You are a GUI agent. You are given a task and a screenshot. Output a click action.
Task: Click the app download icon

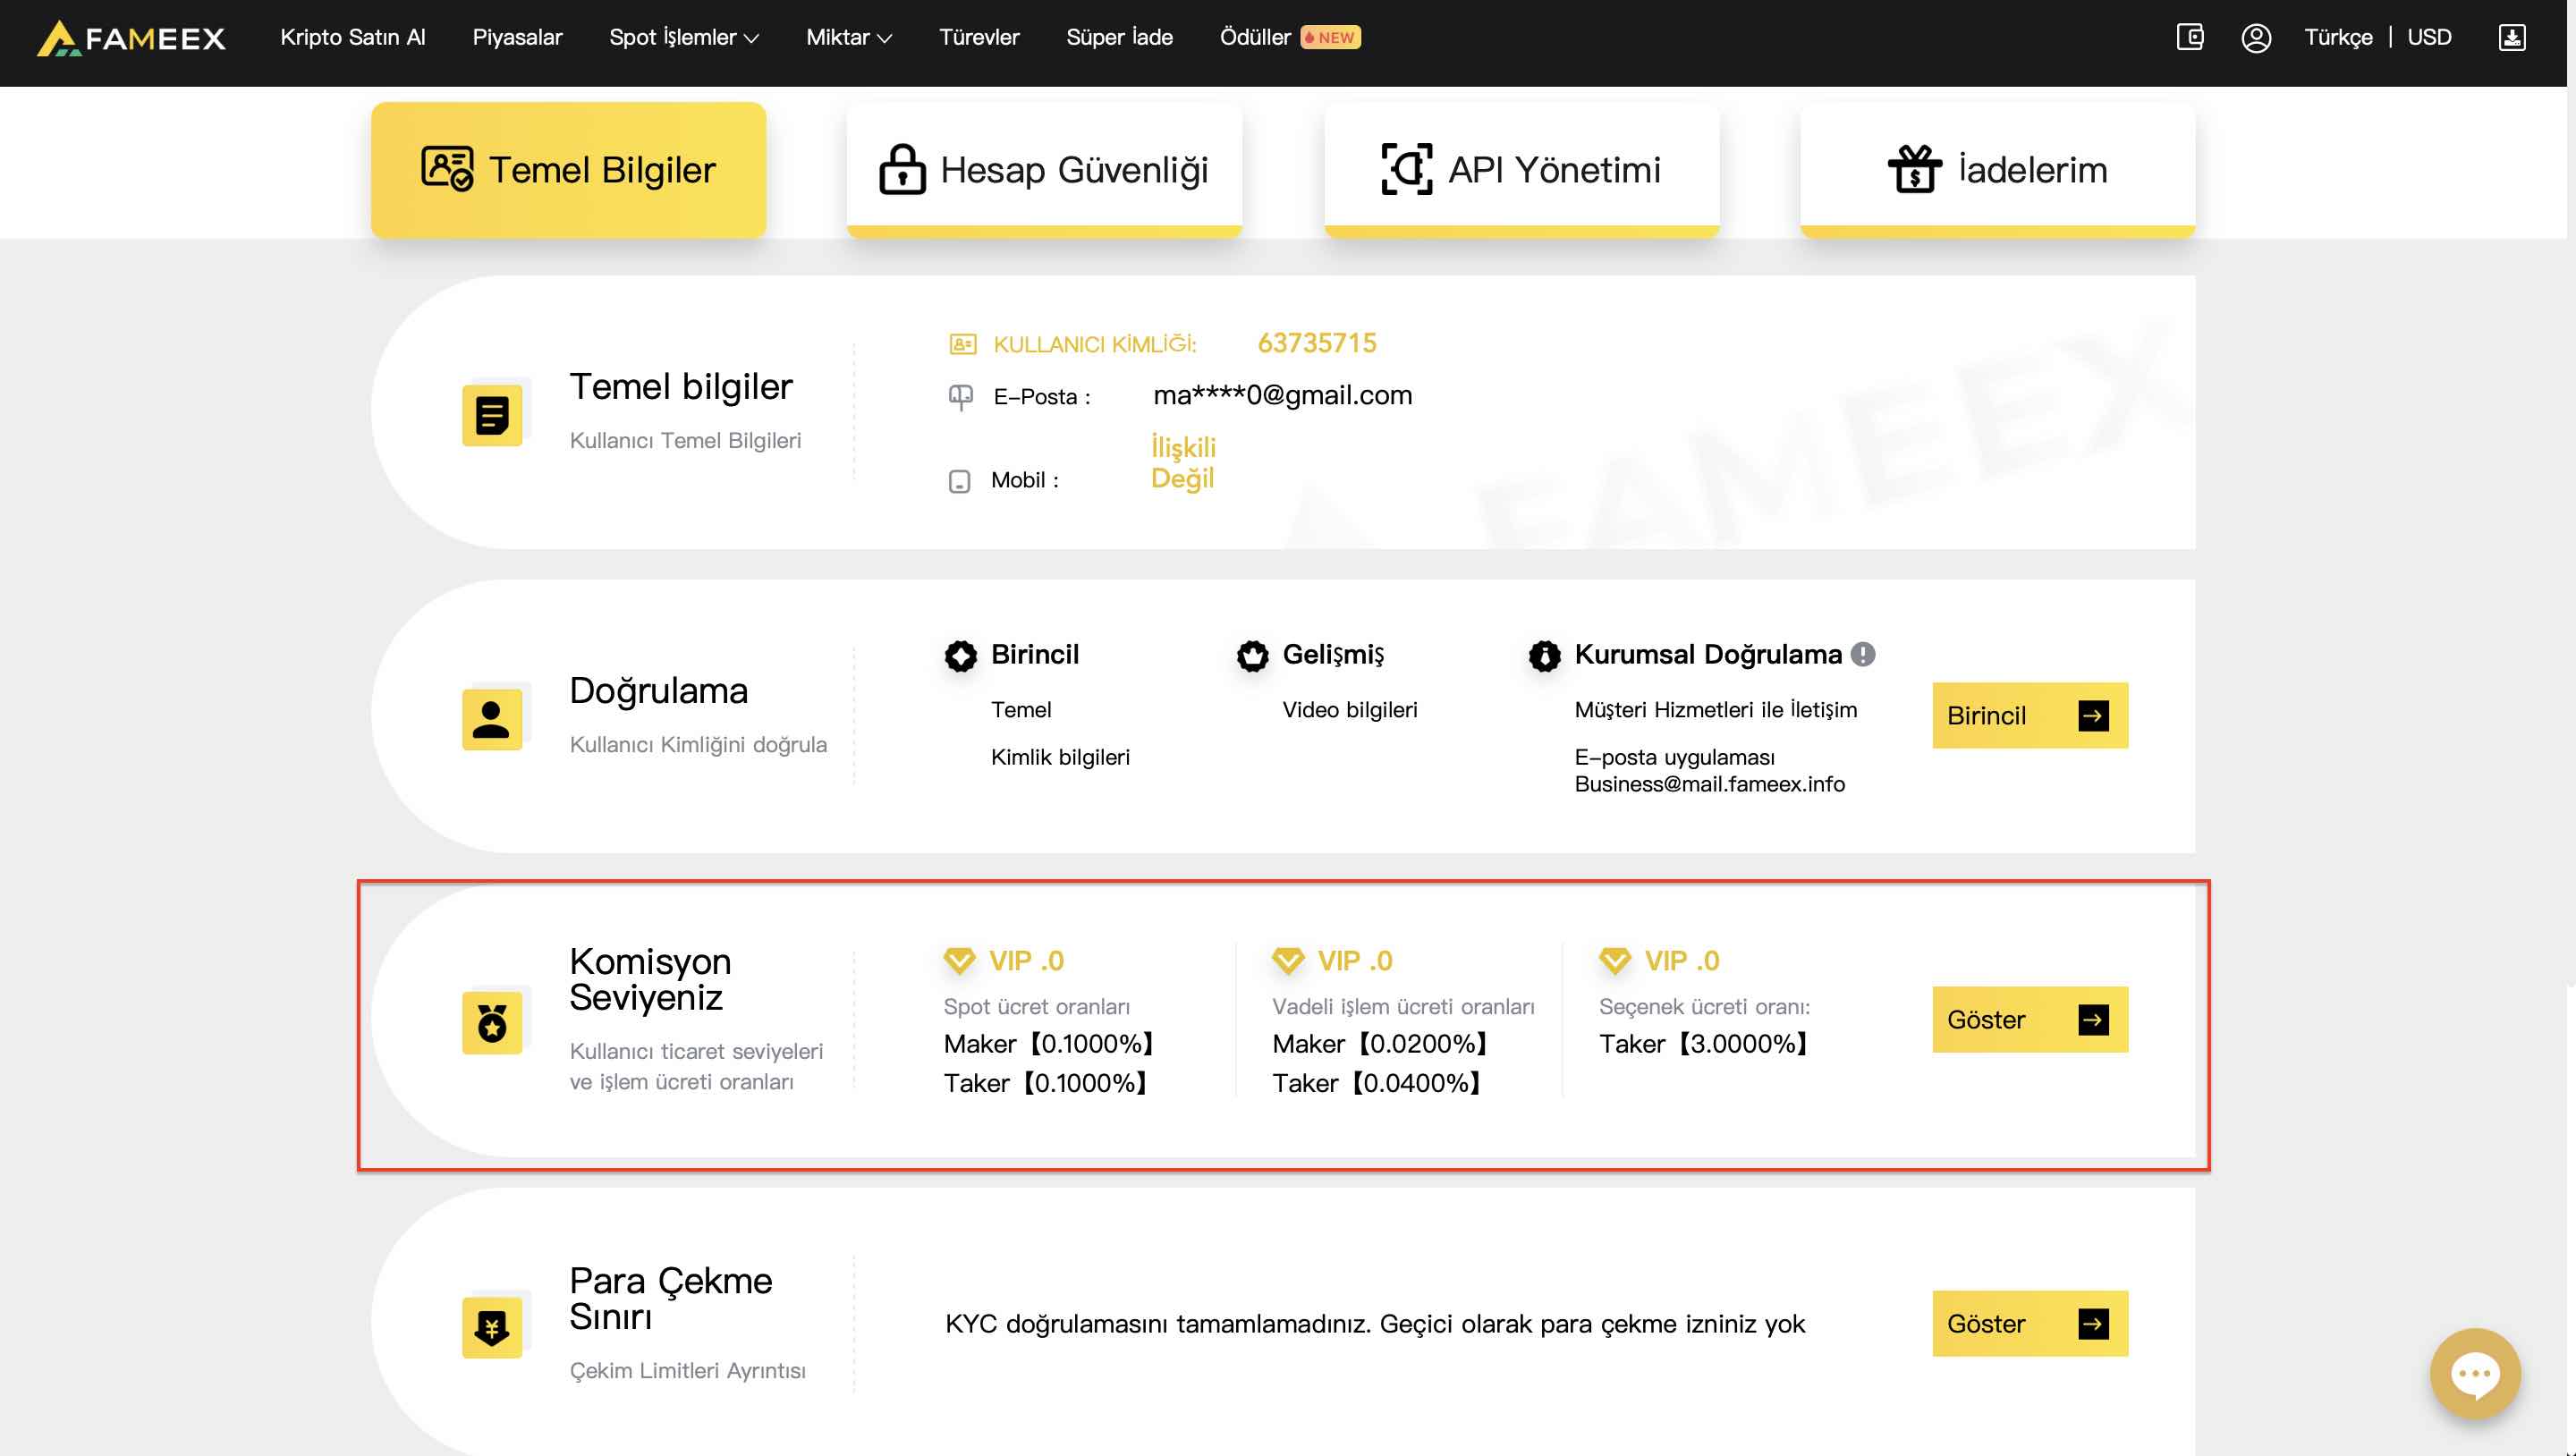pyautogui.click(x=2511, y=38)
